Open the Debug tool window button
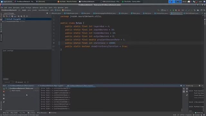Image resolution: width=206 pixels, height=116 pixels. point(32,113)
